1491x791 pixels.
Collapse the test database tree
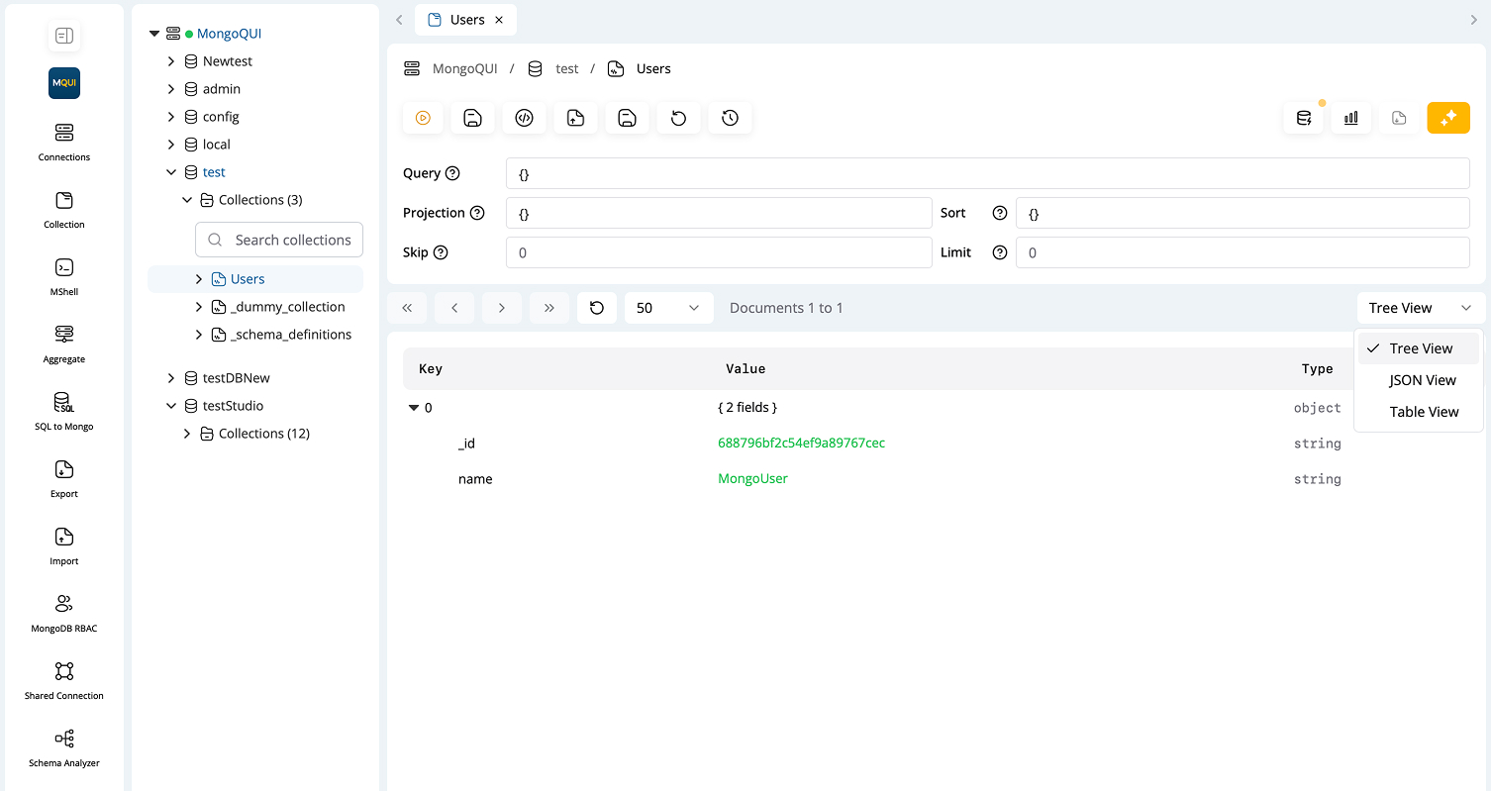click(x=170, y=171)
